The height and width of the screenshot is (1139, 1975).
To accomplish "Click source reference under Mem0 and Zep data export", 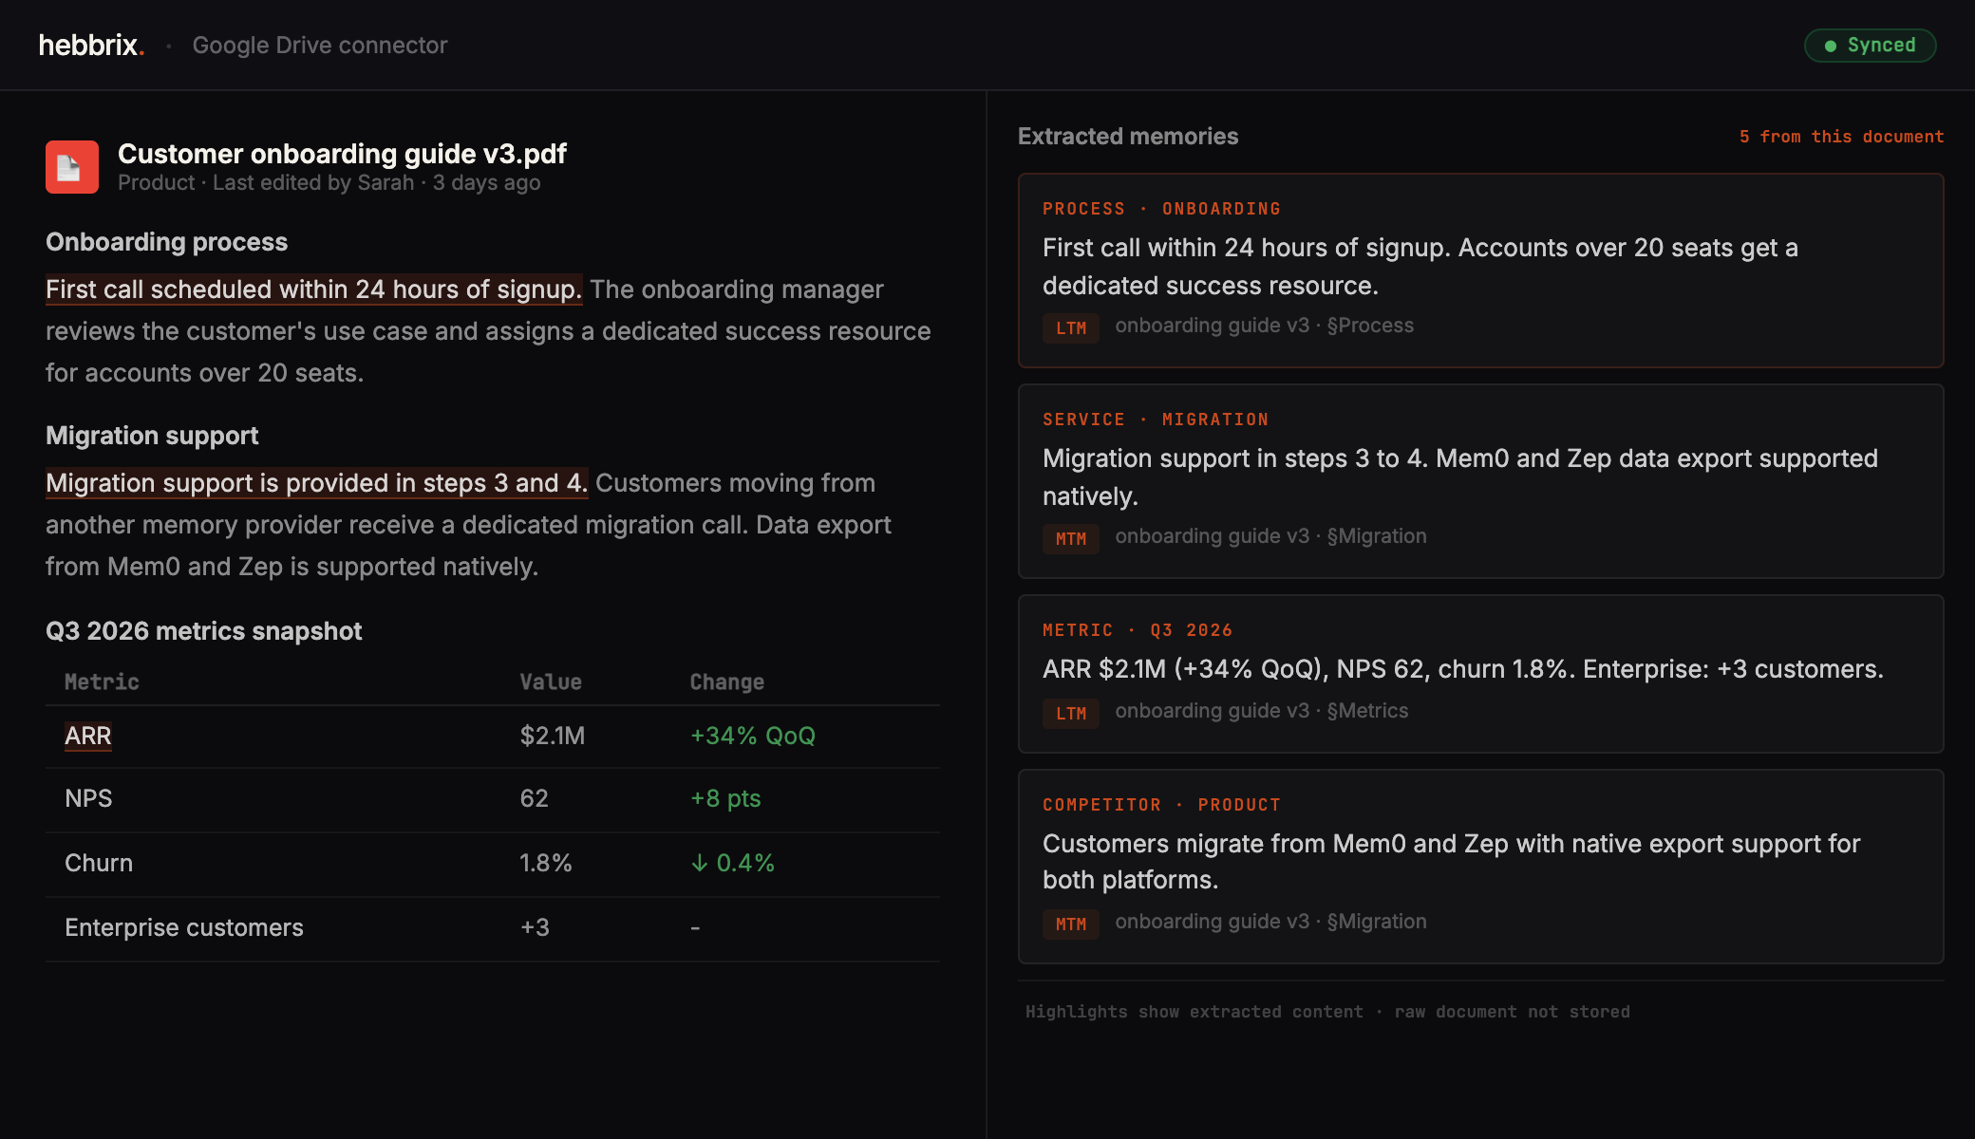I will (x=1270, y=536).
